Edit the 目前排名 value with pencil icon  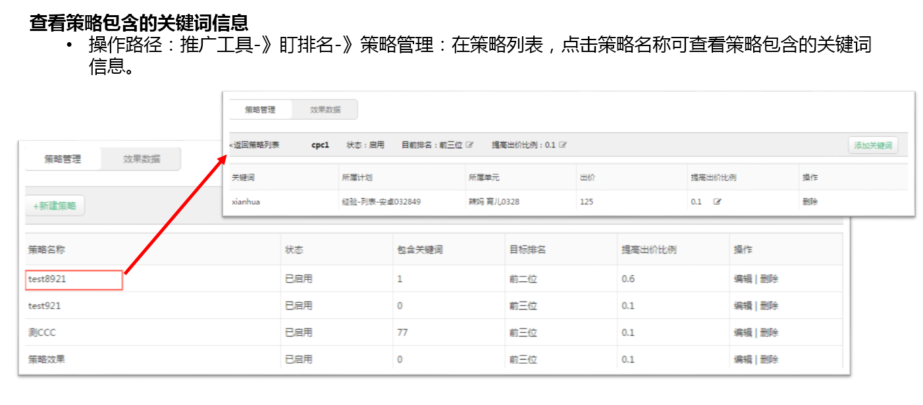click(x=469, y=145)
